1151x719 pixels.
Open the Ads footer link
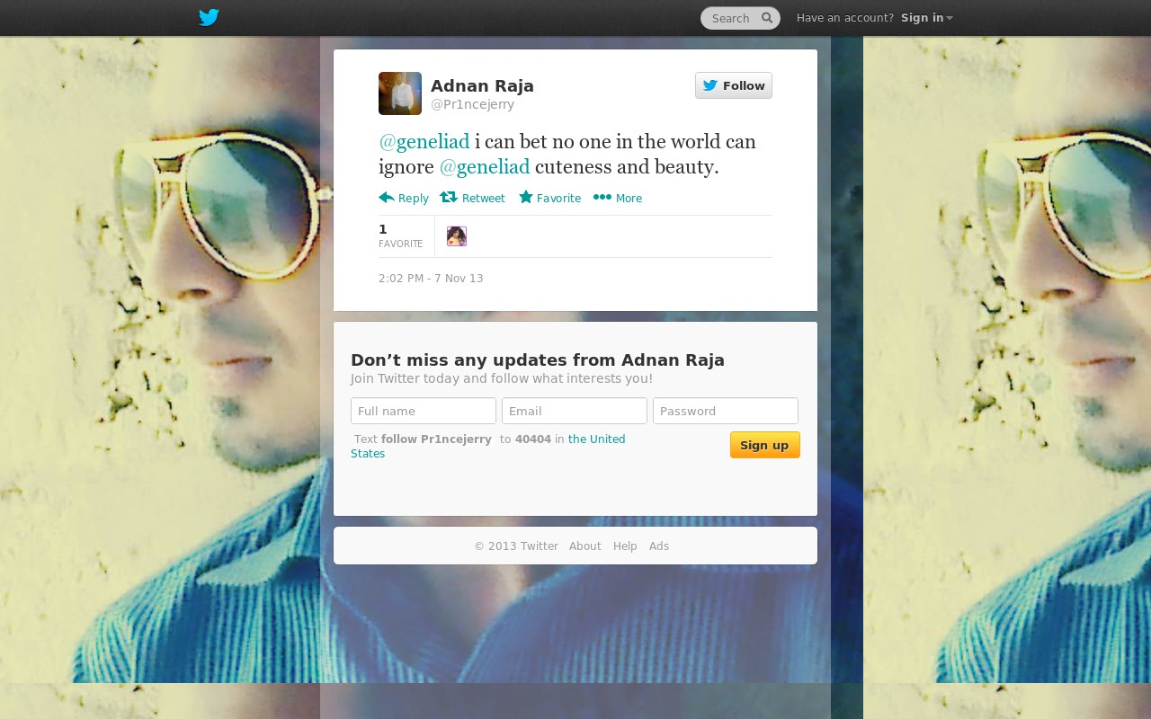[659, 546]
